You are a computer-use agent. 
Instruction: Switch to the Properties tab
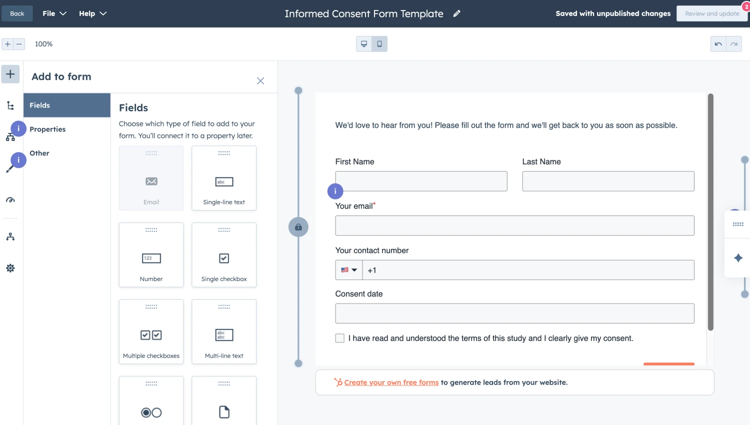[x=47, y=129]
